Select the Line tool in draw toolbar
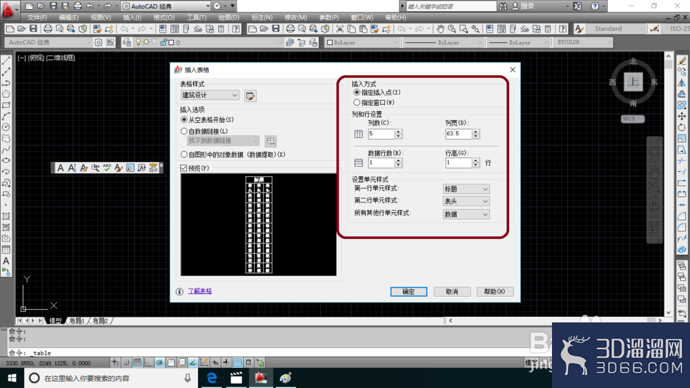Image resolution: width=690 pixels, height=388 pixels. (x=6, y=61)
